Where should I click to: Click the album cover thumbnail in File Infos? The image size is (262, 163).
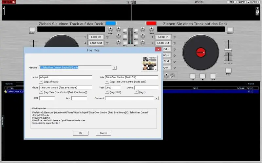[x=150, y=64]
